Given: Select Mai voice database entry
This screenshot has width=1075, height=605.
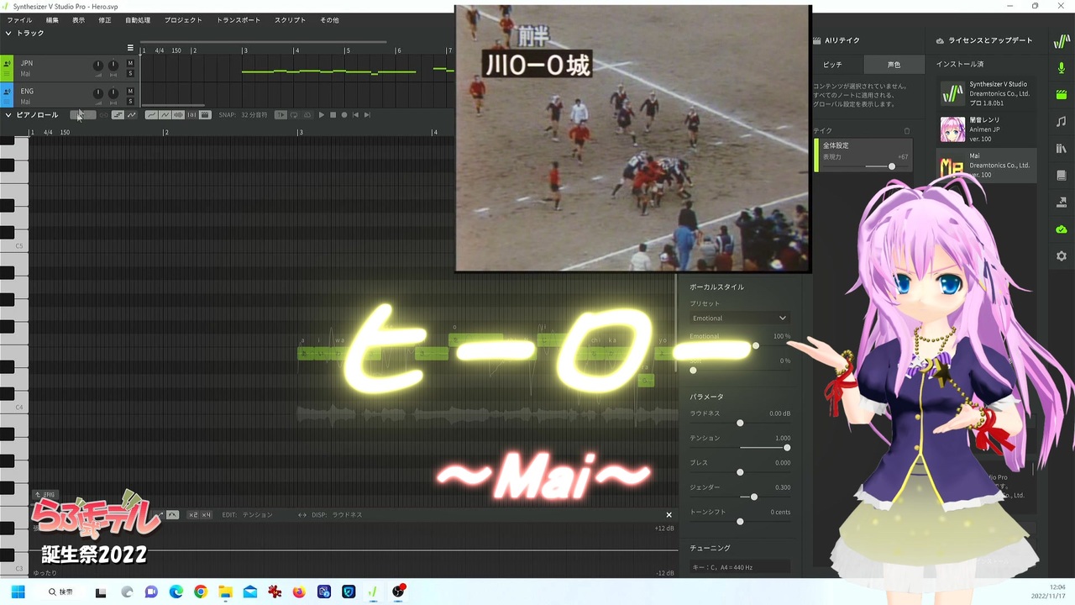Looking at the screenshot, I should pyautogui.click(x=986, y=165).
